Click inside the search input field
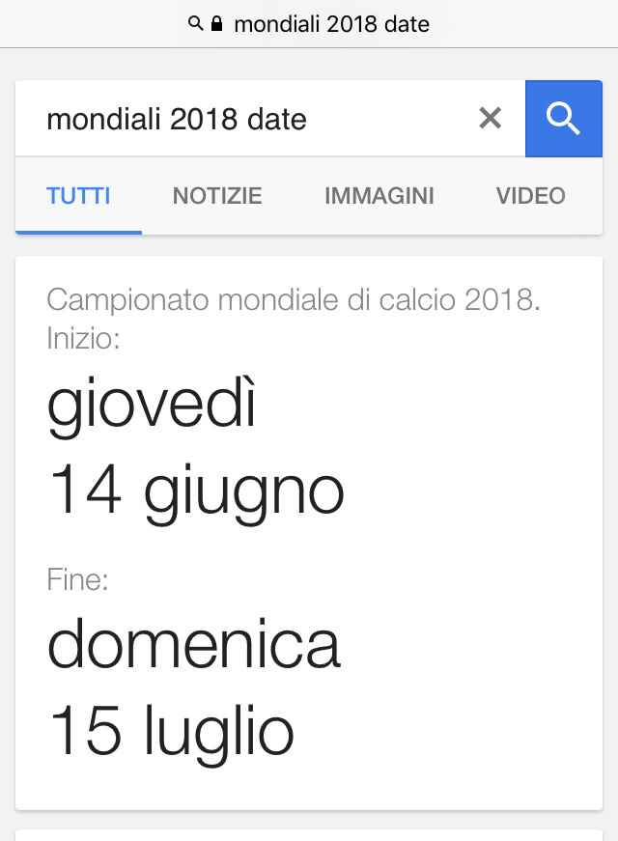 [x=241, y=118]
